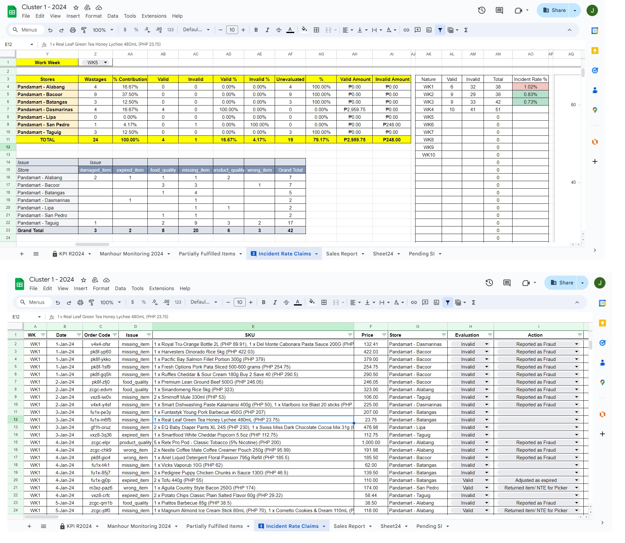Open filter for Evaluation column header

pos(490,335)
